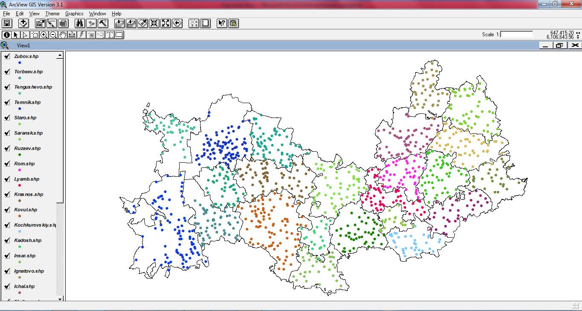
Task: Hide the Kovul.shp theme layer
Action: point(7,210)
